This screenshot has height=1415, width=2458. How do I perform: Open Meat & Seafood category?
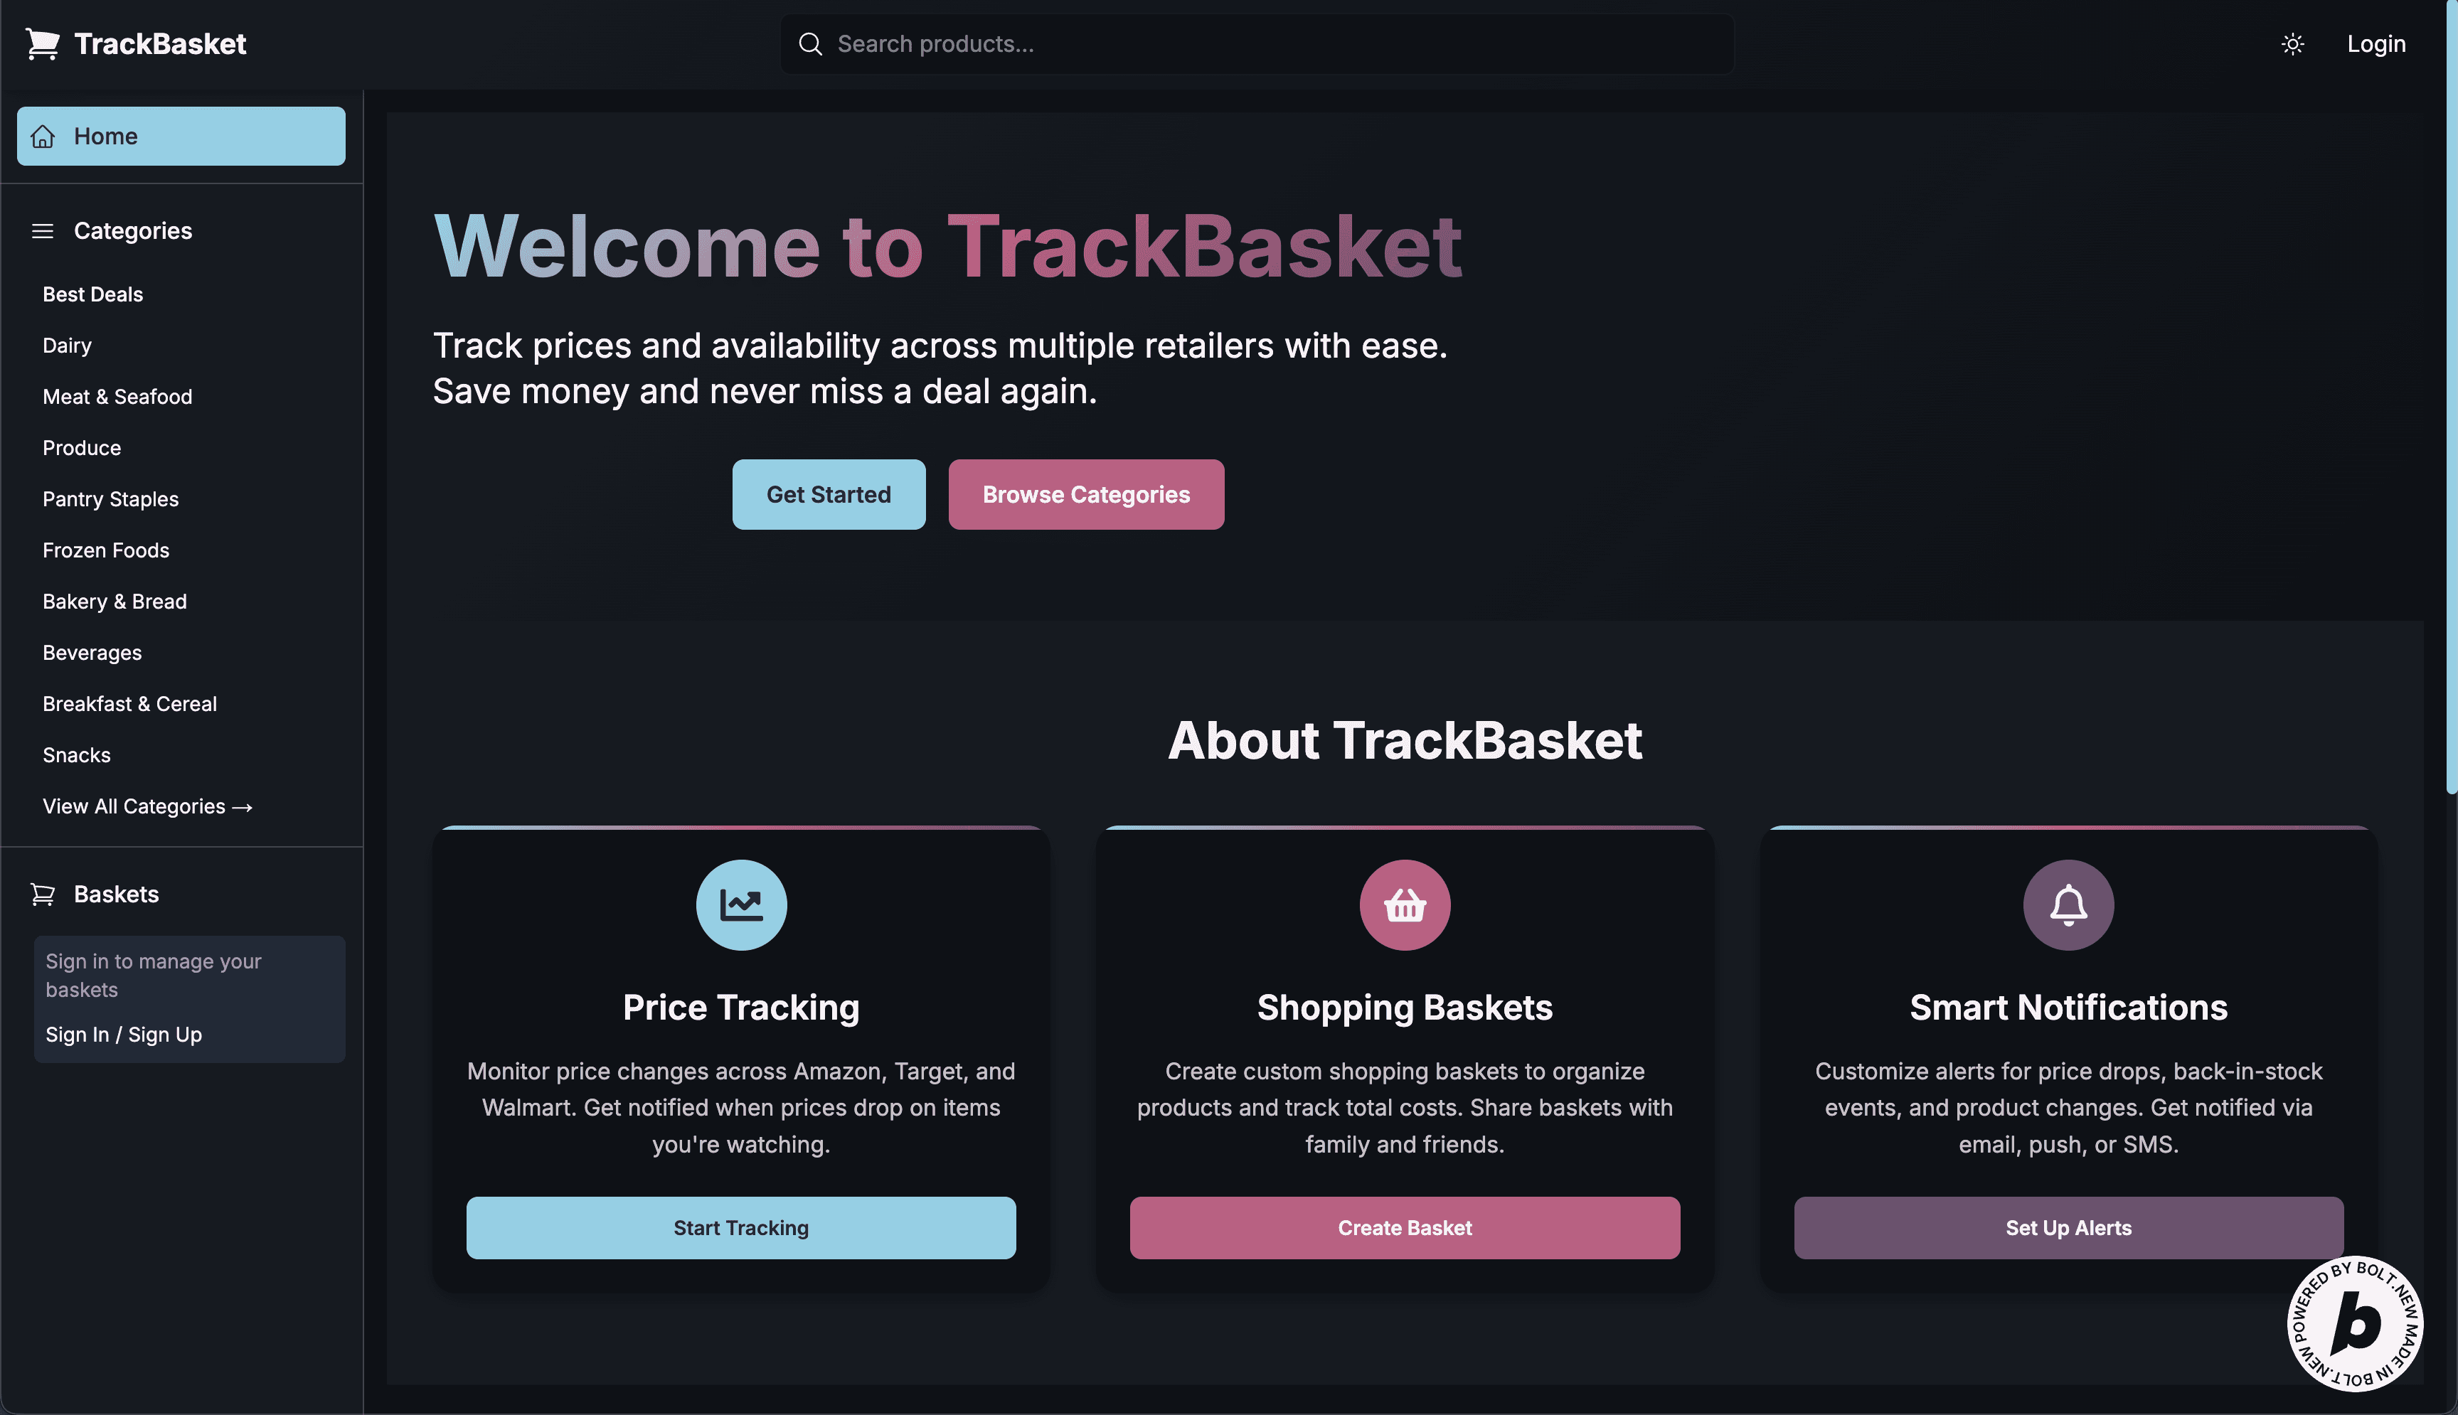coord(117,397)
